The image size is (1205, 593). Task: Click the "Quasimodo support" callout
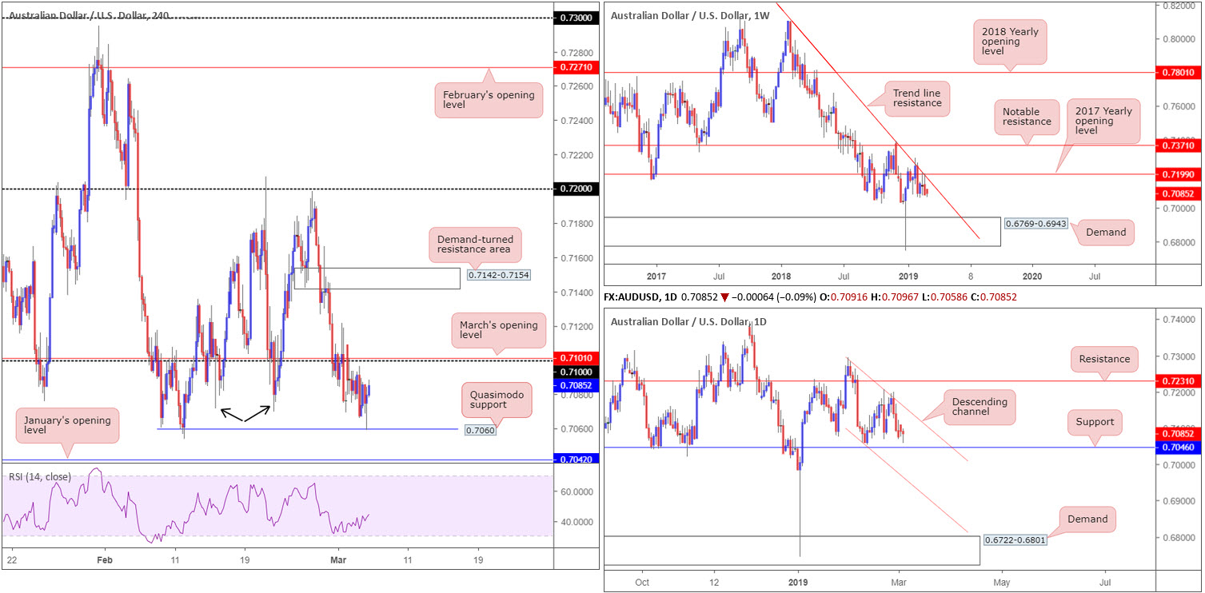pyautogui.click(x=497, y=399)
